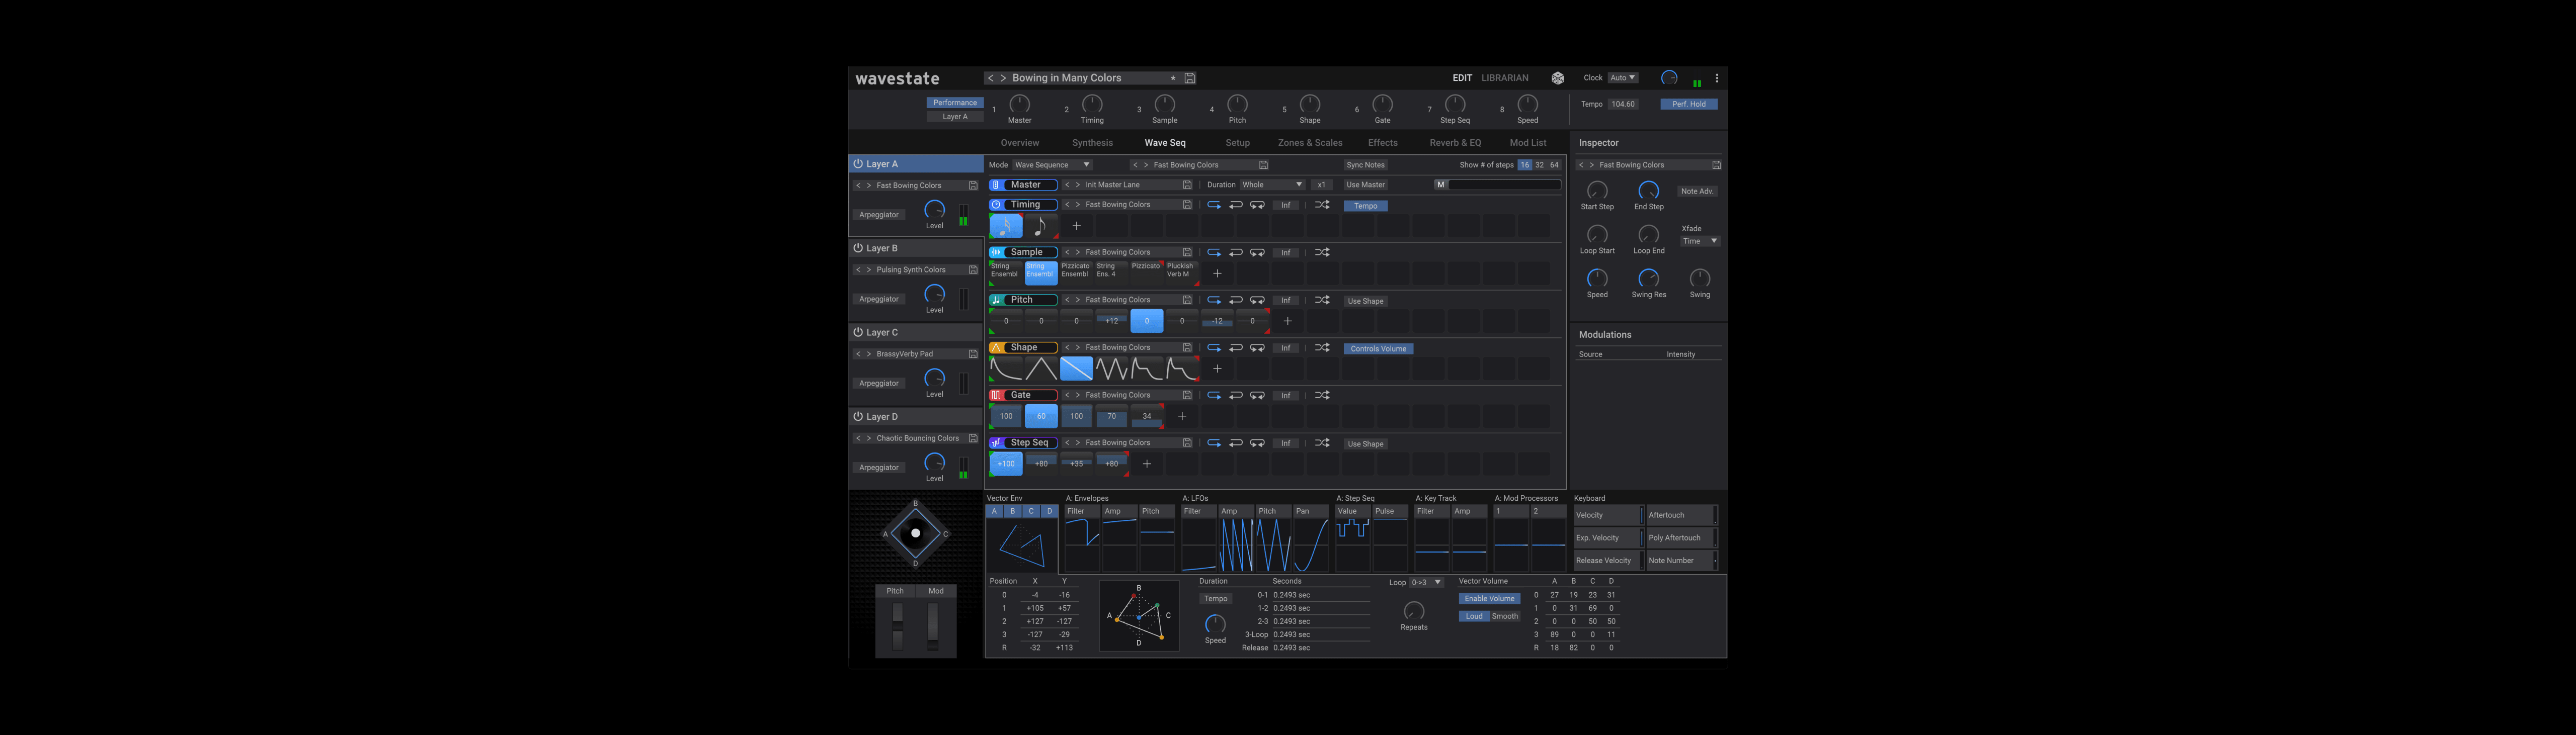The height and width of the screenshot is (735, 2576).
Task: Select the triangle Shape step
Action: (x=1041, y=369)
